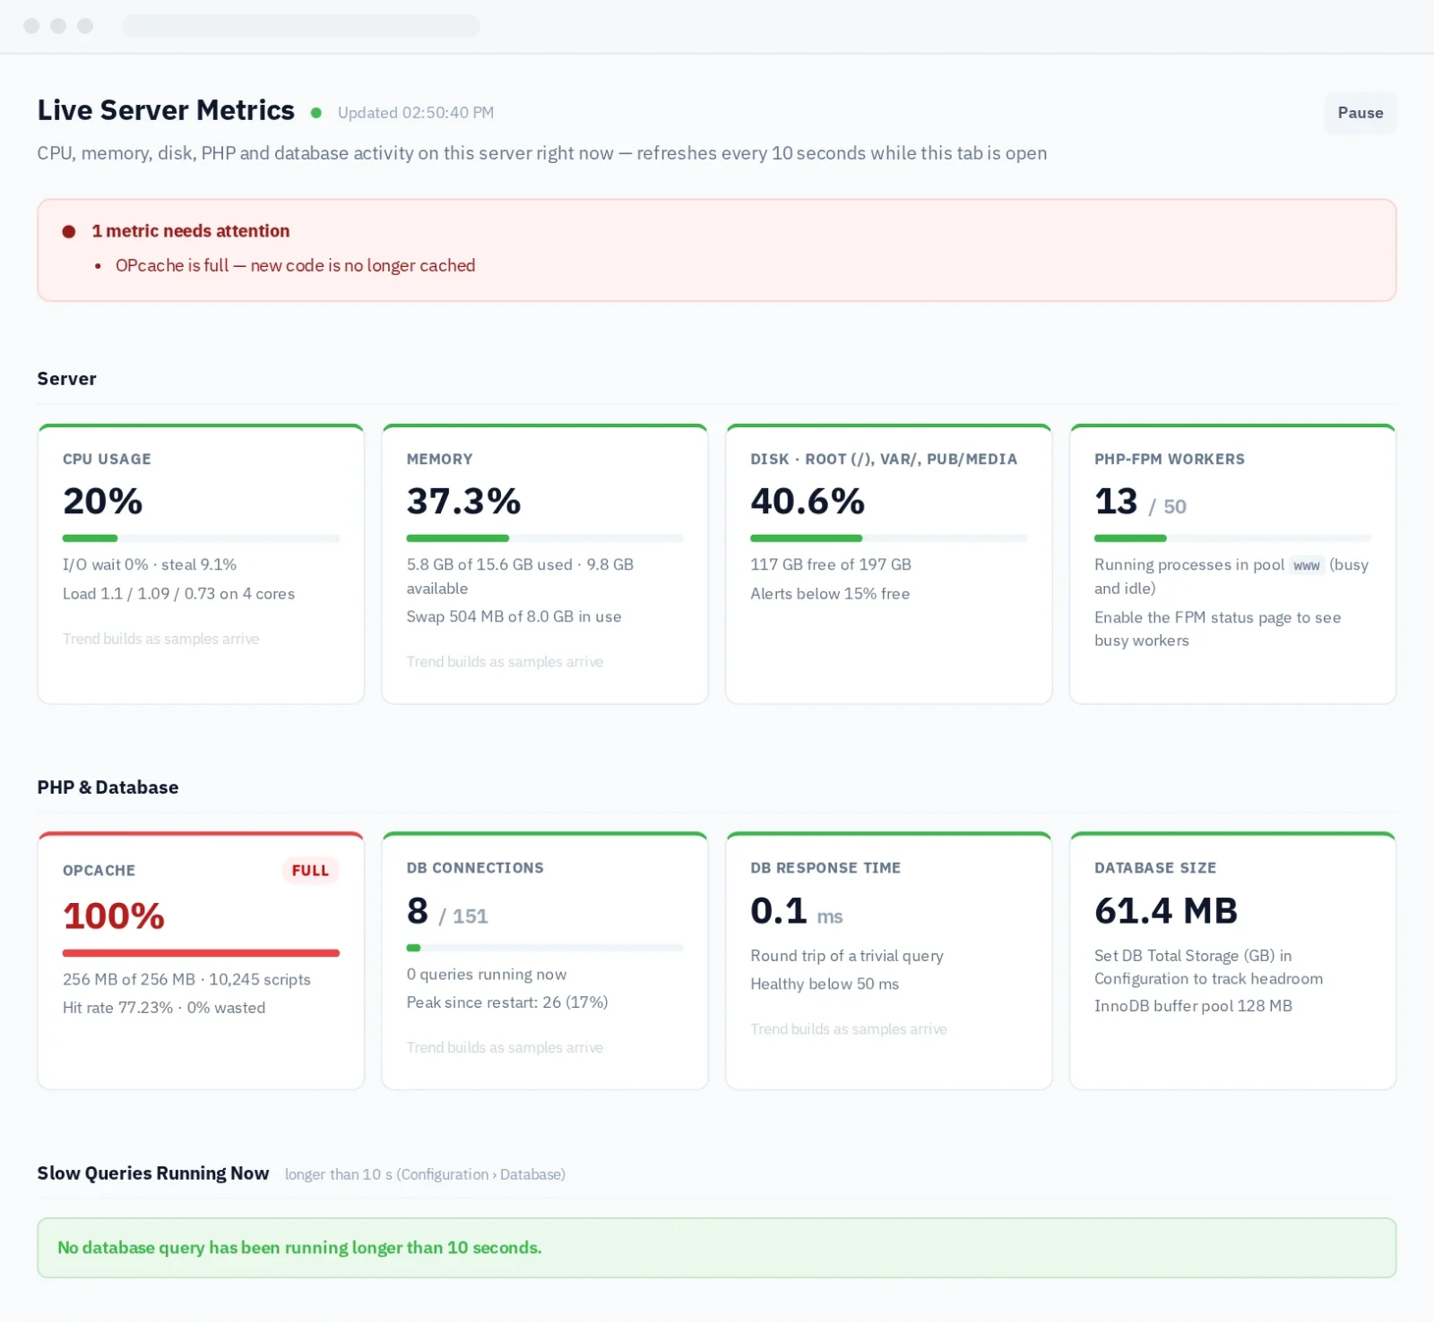Click the 'Server' section heading
This screenshot has height=1324, width=1434.
tap(66, 379)
